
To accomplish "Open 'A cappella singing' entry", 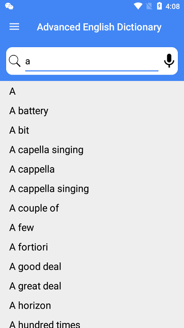I will [92, 189].
